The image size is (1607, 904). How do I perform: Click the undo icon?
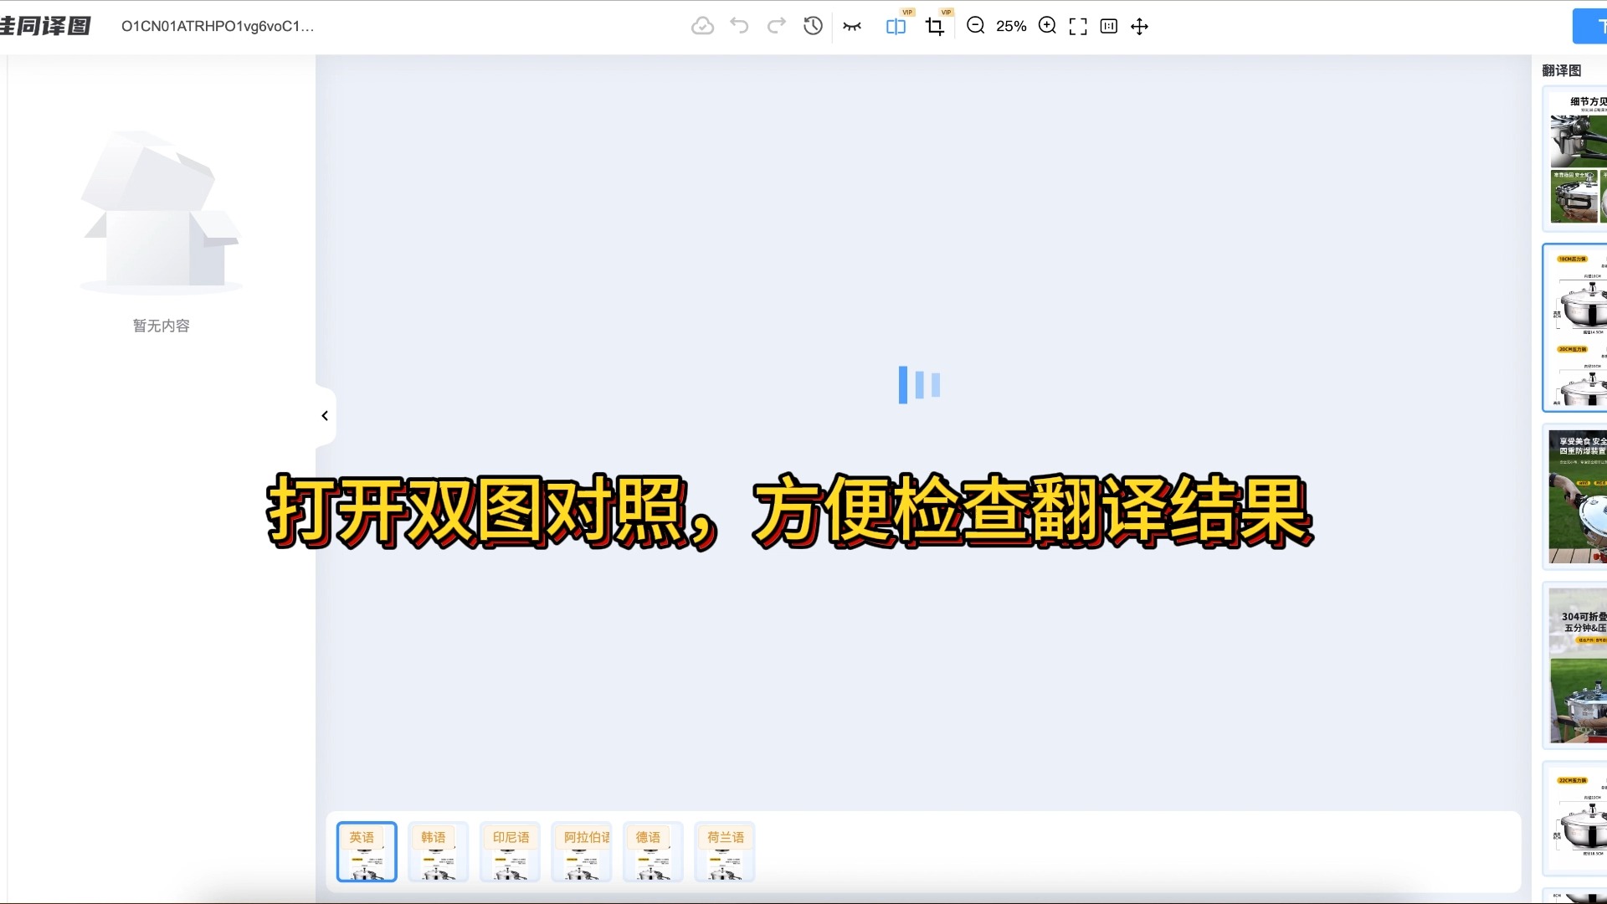click(x=739, y=26)
